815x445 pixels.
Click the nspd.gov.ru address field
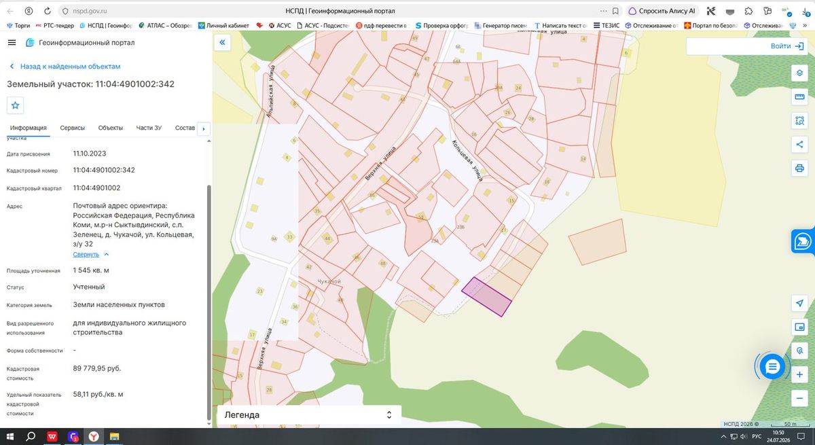pyautogui.click(x=90, y=11)
